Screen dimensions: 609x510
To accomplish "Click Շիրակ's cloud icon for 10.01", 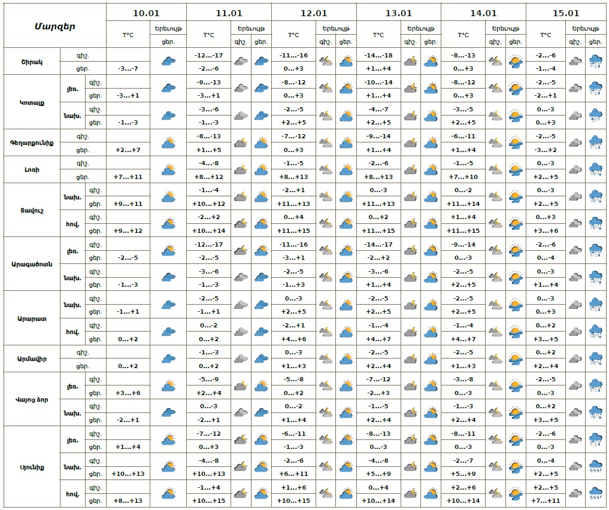I will (x=168, y=61).
